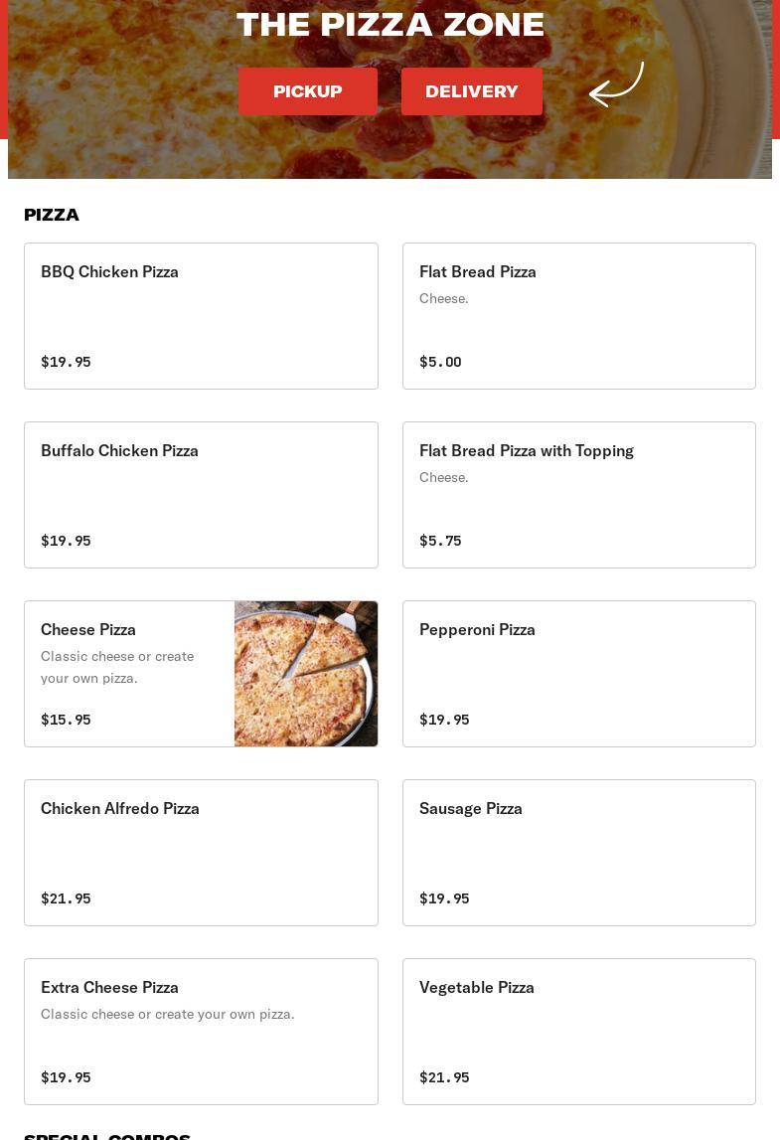The image size is (780, 1140).
Task: Click the Cheese Pizza photo thumbnail
Action: click(306, 674)
